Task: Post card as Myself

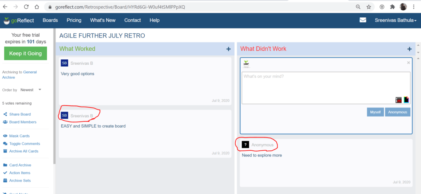Action: point(375,112)
